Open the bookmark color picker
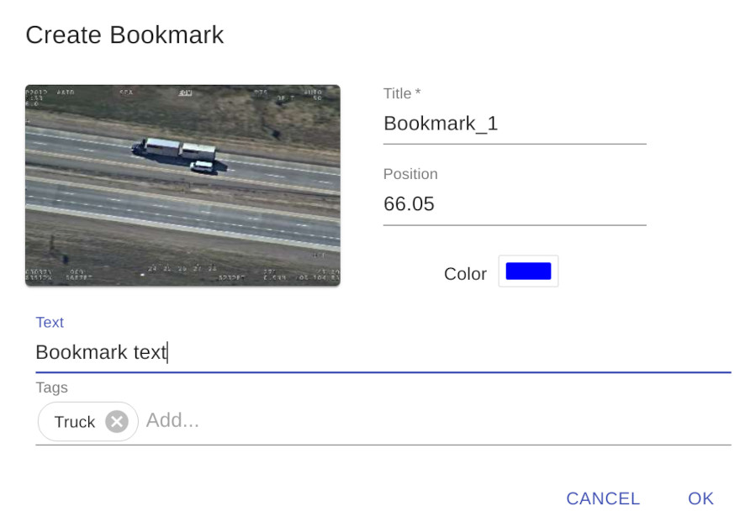 click(528, 271)
